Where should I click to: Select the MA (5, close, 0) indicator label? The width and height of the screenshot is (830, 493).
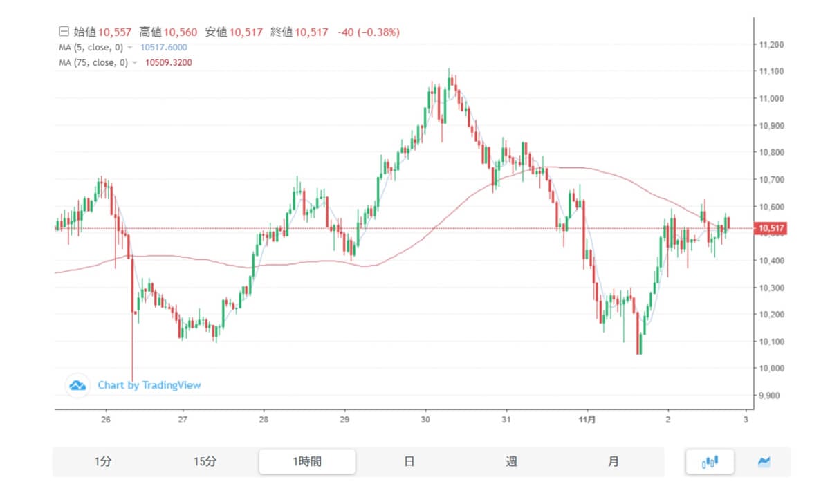coord(91,48)
